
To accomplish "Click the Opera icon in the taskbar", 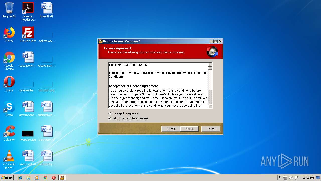I will point(54,178).
